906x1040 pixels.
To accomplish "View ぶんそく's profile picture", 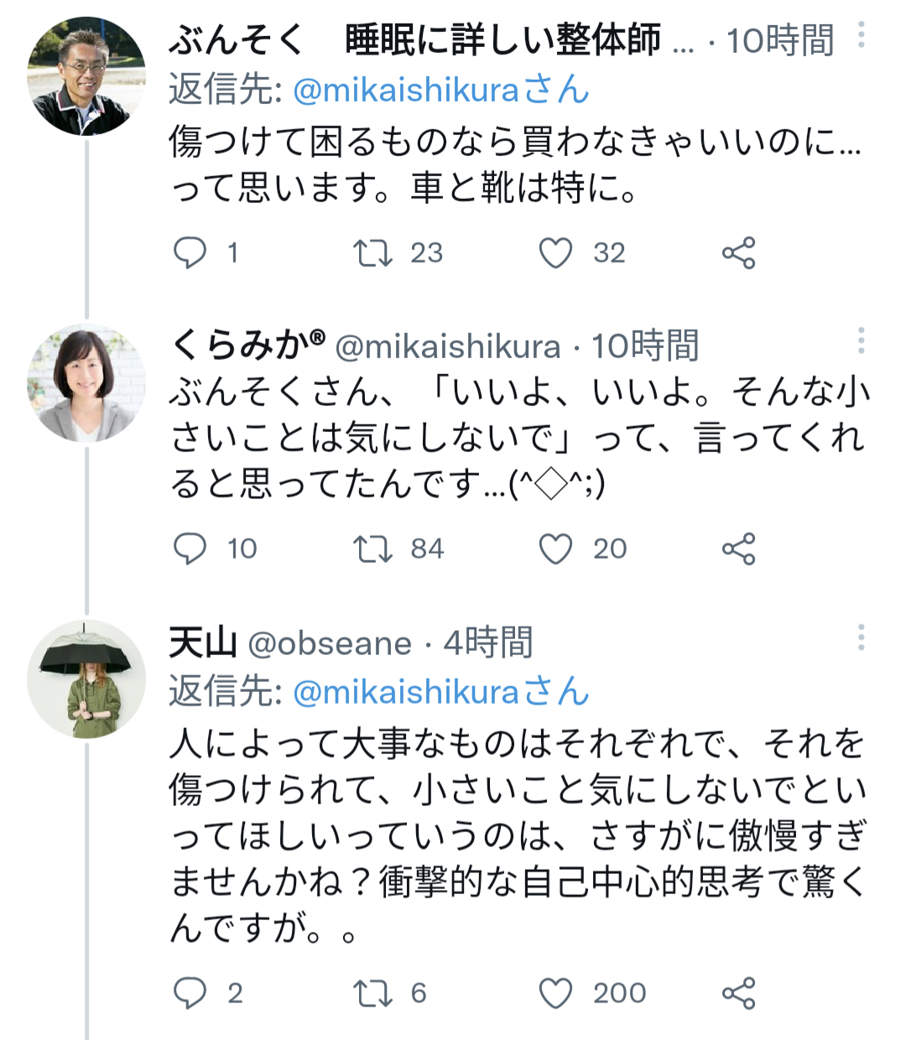I will [86, 76].
